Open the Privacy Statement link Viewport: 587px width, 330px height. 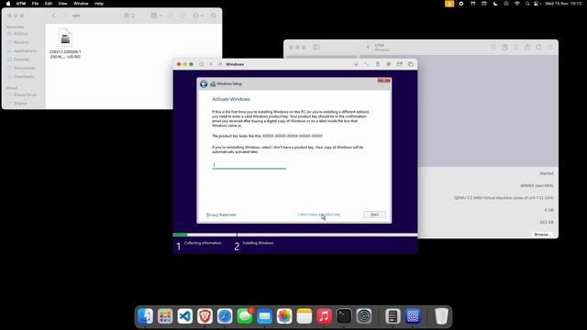221,214
